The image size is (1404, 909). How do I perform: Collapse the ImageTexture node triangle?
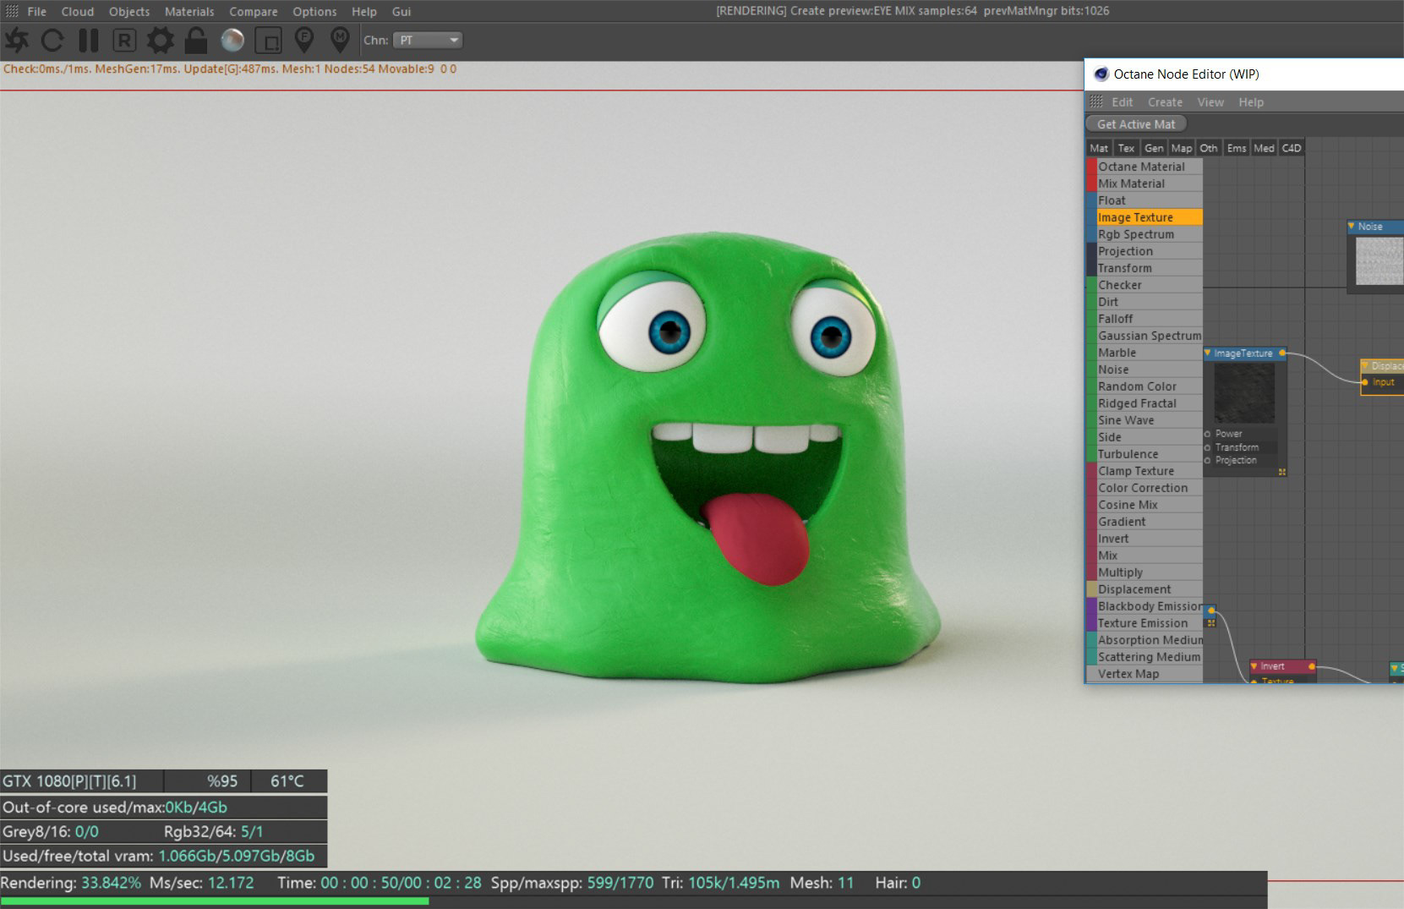coord(1208,353)
